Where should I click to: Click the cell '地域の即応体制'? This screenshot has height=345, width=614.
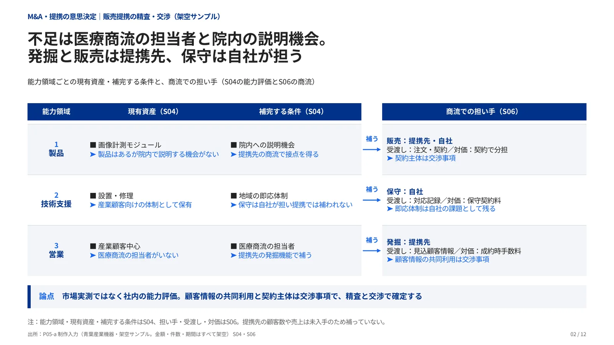259,195
